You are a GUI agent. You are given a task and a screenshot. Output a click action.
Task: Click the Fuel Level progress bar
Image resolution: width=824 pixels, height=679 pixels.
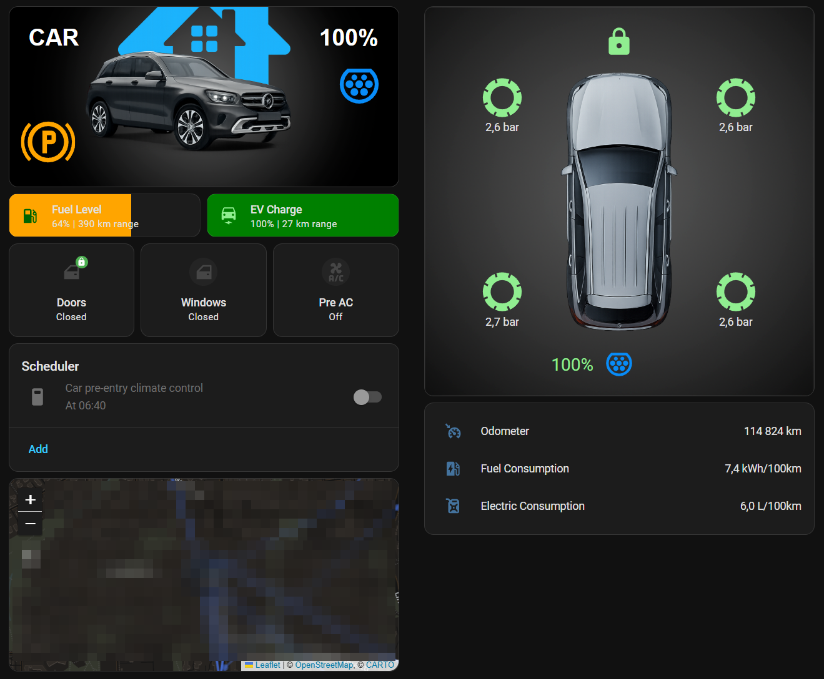(x=104, y=215)
